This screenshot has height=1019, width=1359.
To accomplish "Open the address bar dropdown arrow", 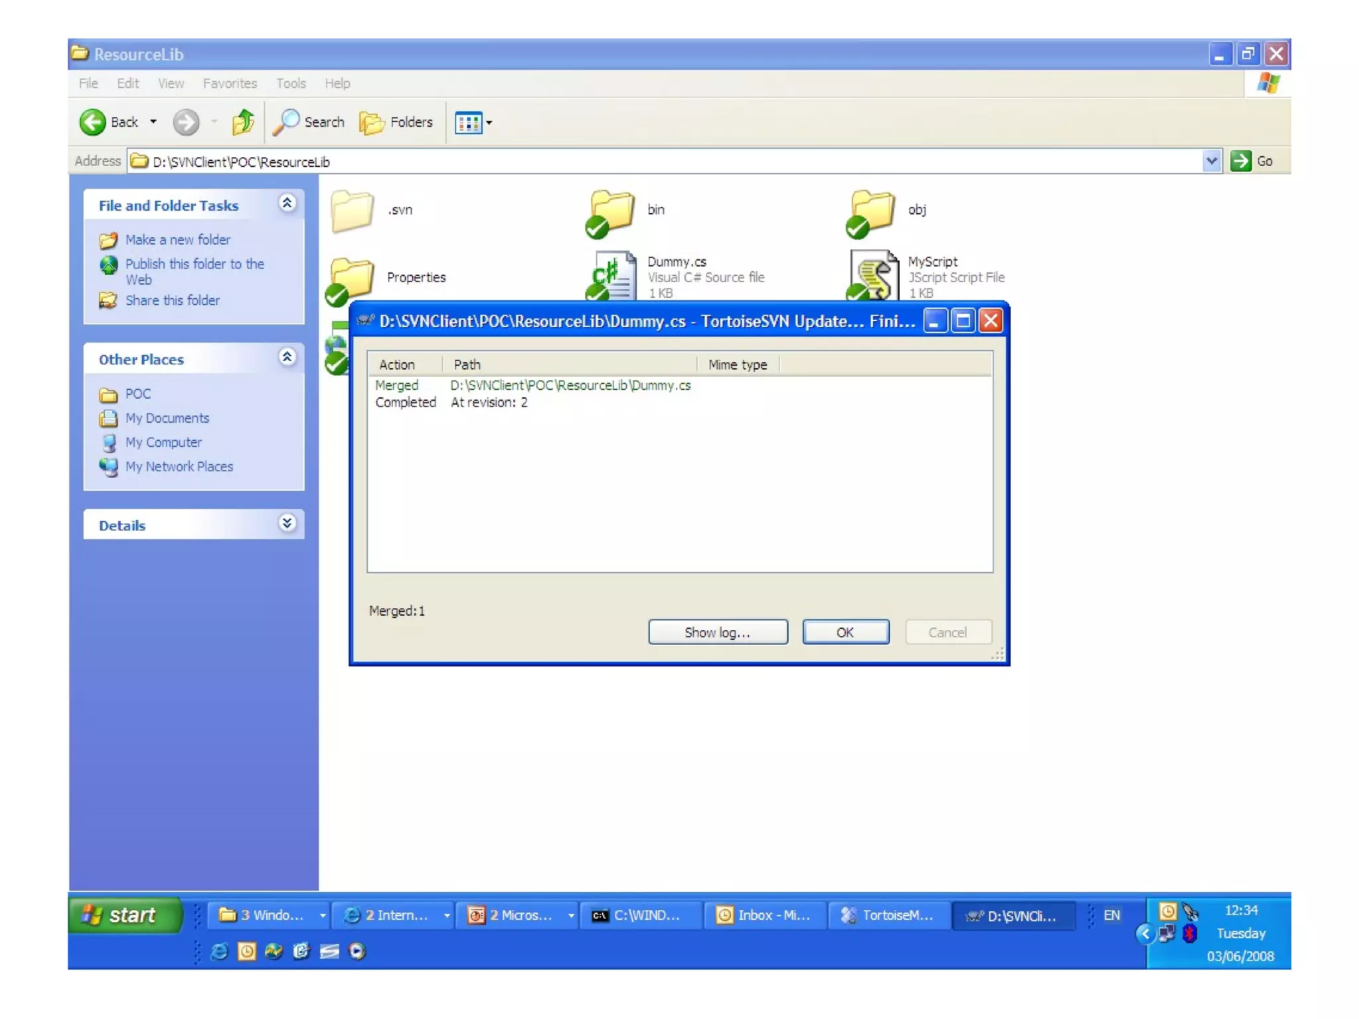I will click(x=1211, y=161).
